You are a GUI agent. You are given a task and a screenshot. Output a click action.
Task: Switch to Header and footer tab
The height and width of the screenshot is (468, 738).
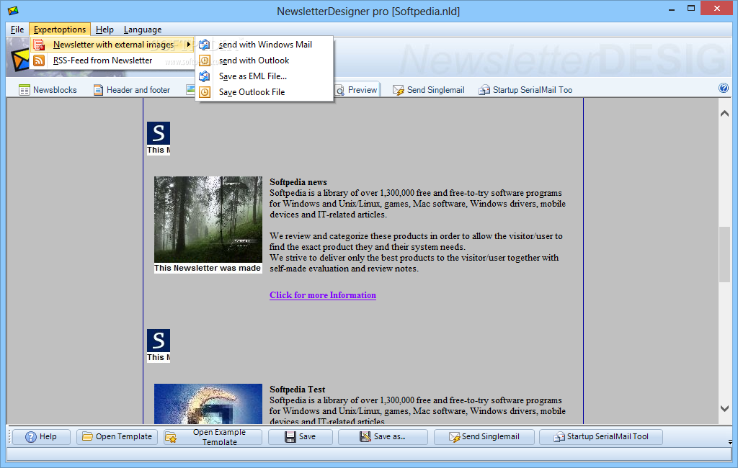132,90
